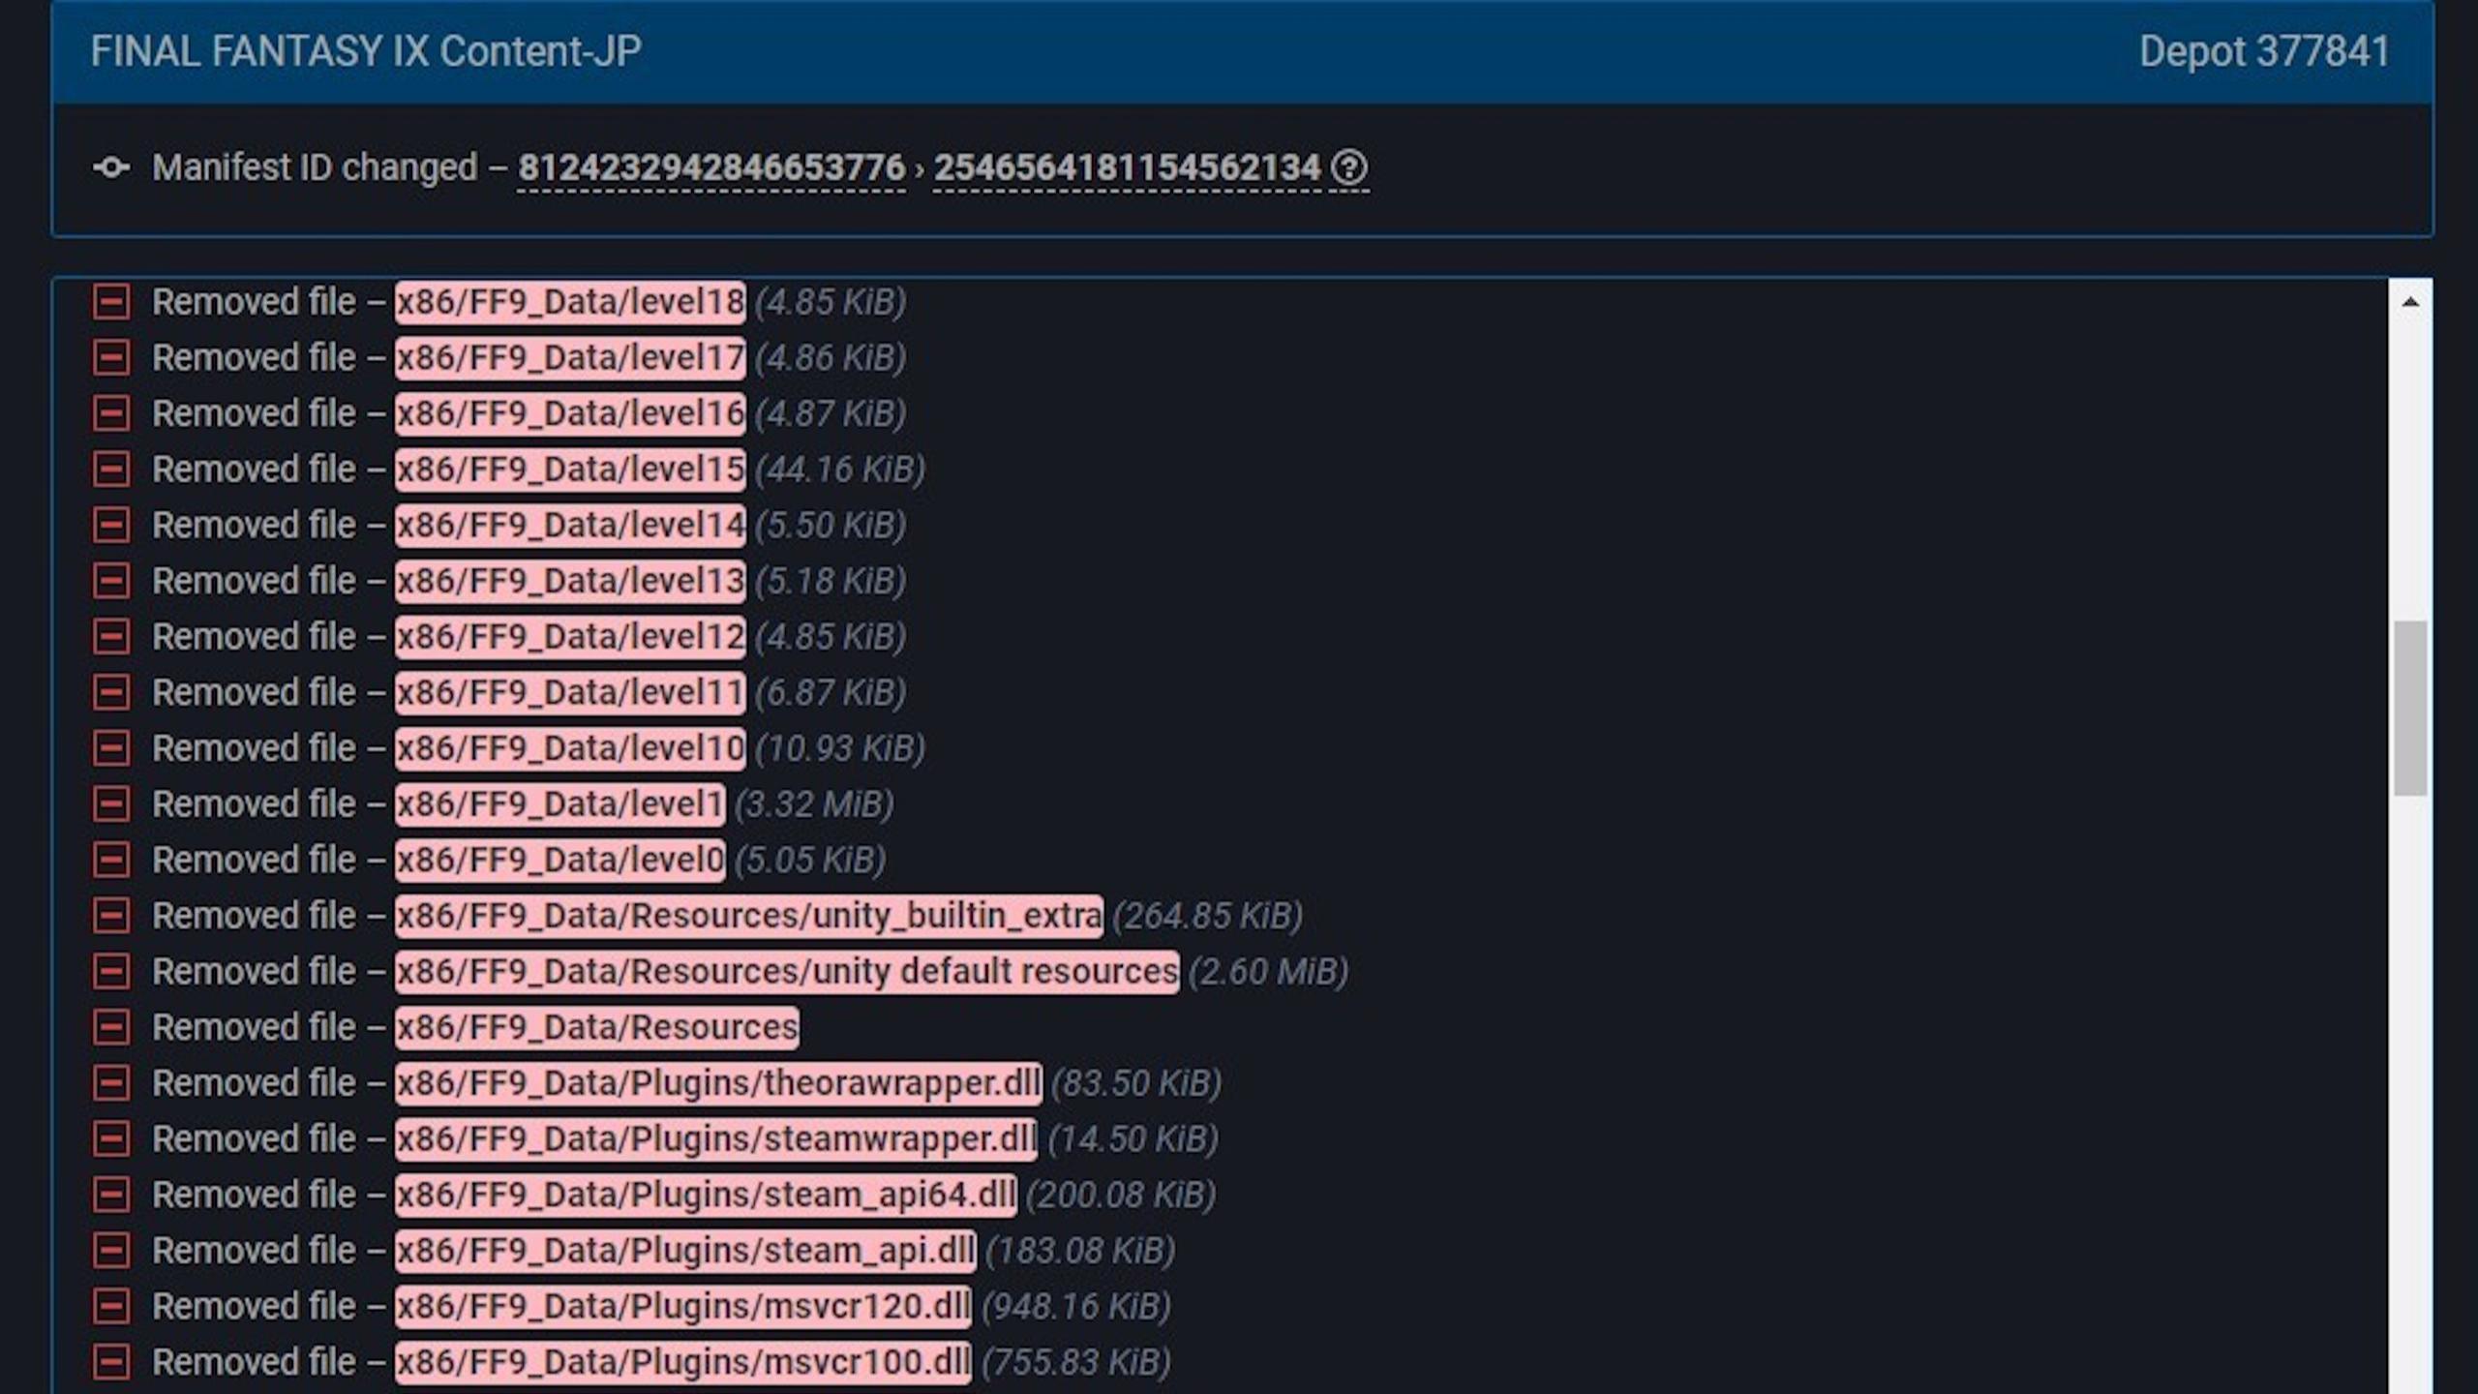Image resolution: width=2478 pixels, height=1394 pixels.
Task: Click the 44.16 KiB size of level15
Action: 840,470
